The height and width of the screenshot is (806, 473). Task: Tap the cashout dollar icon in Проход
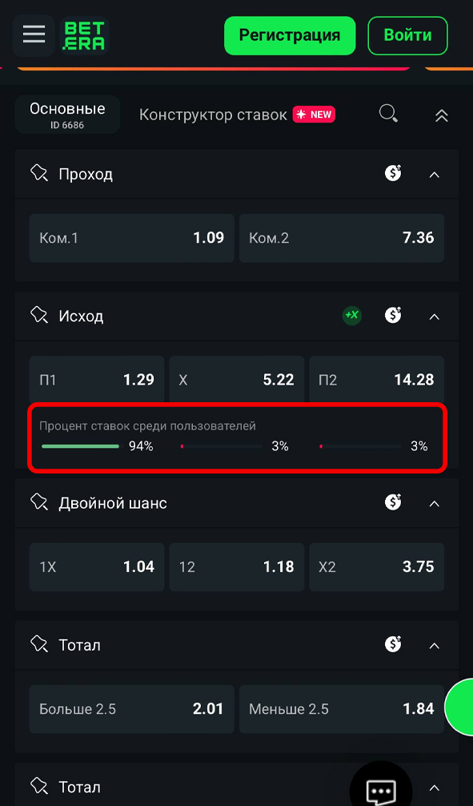[x=394, y=173]
